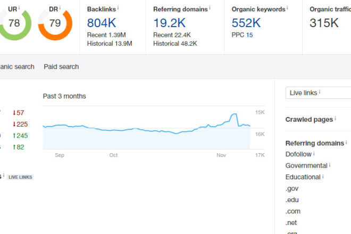Switch to the Organic search tab

(x=17, y=66)
